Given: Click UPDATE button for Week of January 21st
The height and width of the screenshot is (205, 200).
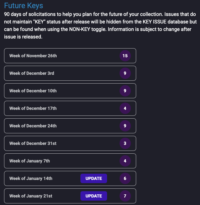Looking at the screenshot, I should click(94, 196).
